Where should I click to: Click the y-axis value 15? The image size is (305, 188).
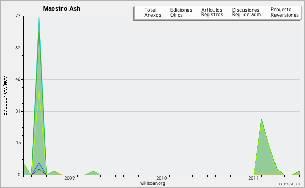coord(18,143)
